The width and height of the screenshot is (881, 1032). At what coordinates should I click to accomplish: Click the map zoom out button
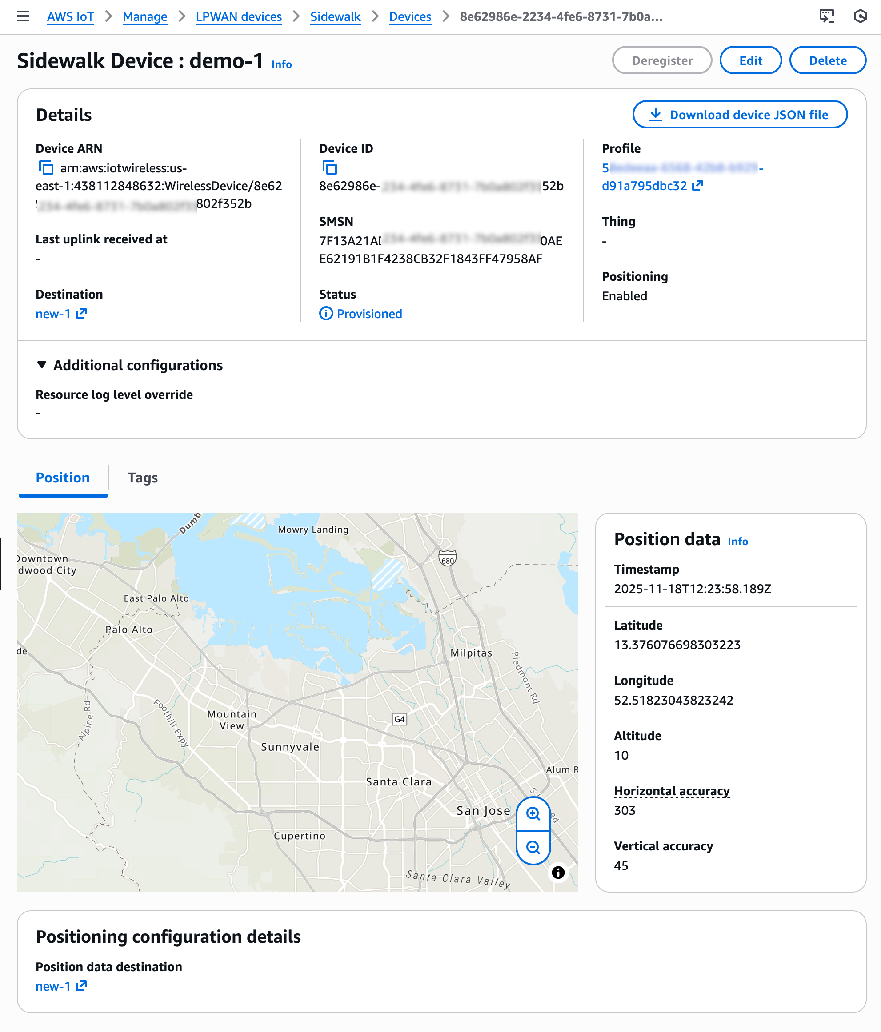point(533,847)
